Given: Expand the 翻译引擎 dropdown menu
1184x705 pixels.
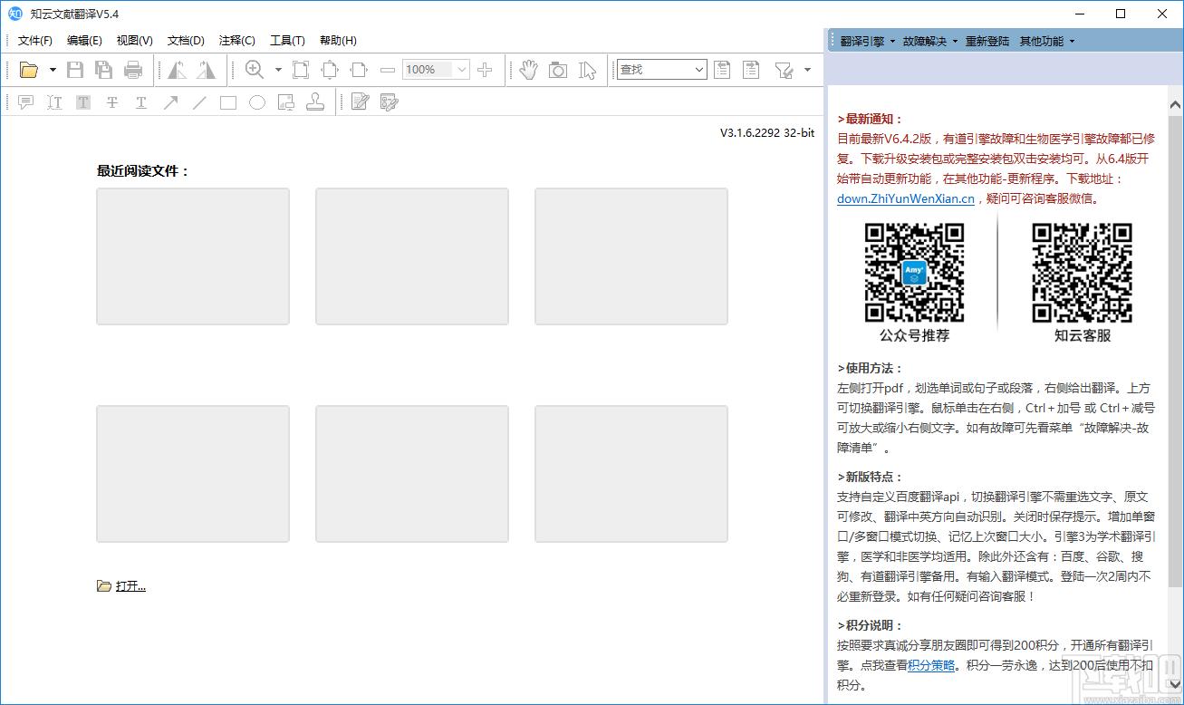Looking at the screenshot, I should [x=868, y=42].
